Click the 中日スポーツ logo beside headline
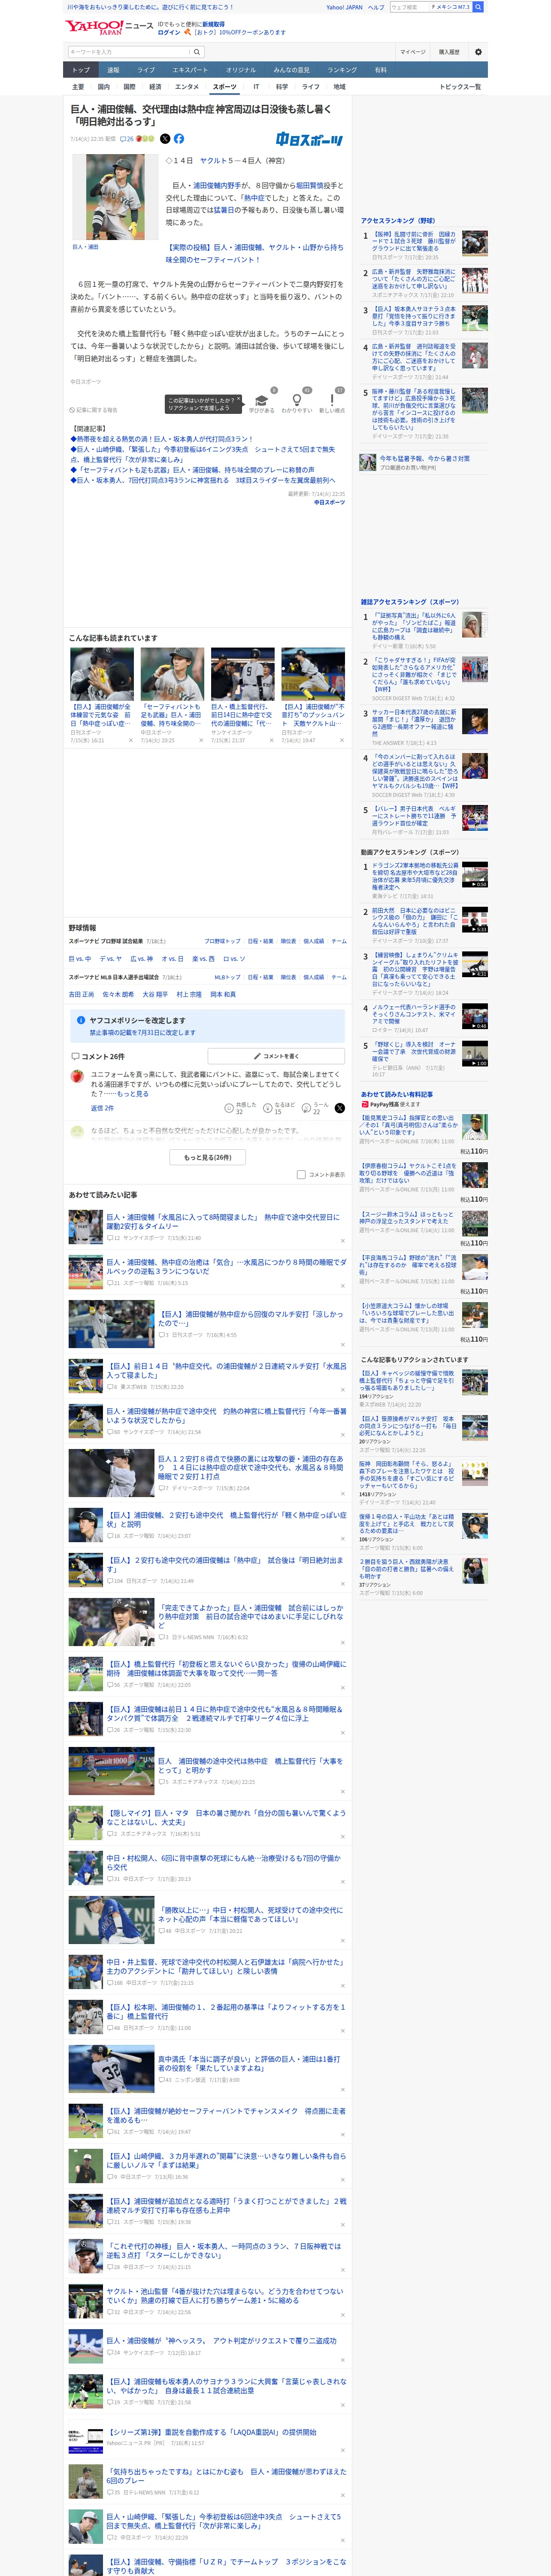Screen dimensions: 551x2576 click(309, 140)
